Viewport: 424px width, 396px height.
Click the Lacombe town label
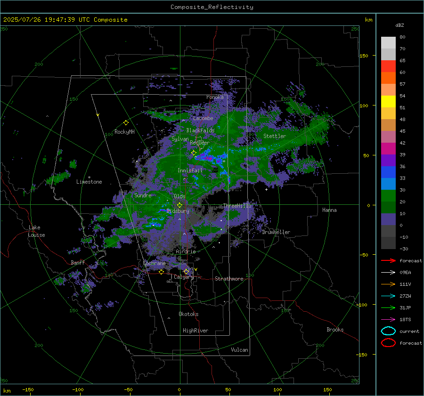click(203, 118)
